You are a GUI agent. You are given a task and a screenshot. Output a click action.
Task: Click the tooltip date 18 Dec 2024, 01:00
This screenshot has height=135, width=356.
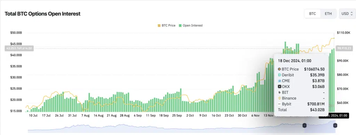pos(294,61)
